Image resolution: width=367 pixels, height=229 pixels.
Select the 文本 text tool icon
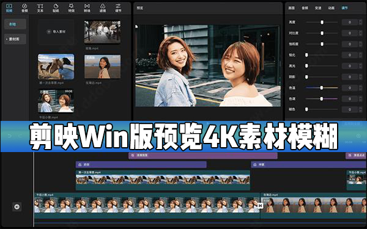click(40, 8)
